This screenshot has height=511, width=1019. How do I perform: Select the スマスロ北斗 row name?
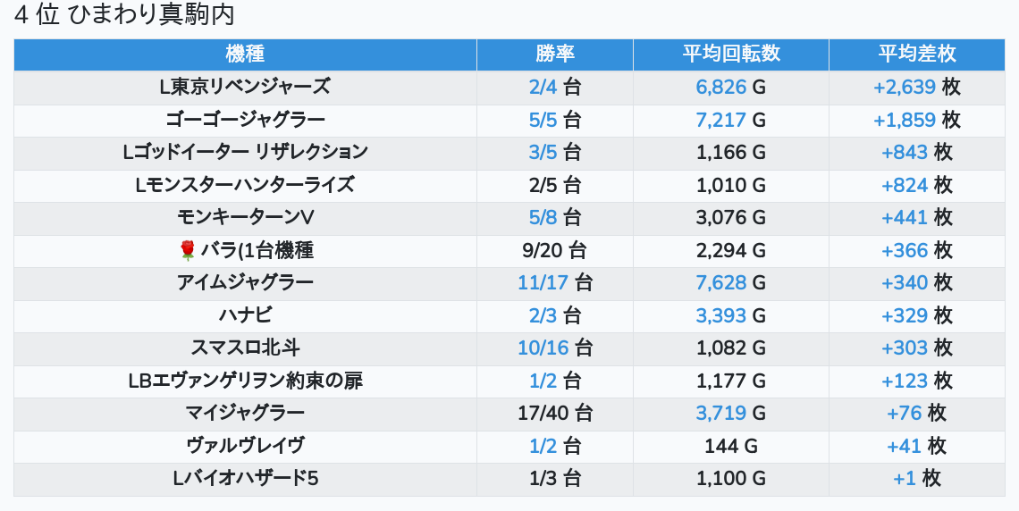pos(245,348)
